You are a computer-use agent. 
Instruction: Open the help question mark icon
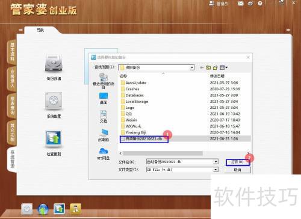coord(260,4)
